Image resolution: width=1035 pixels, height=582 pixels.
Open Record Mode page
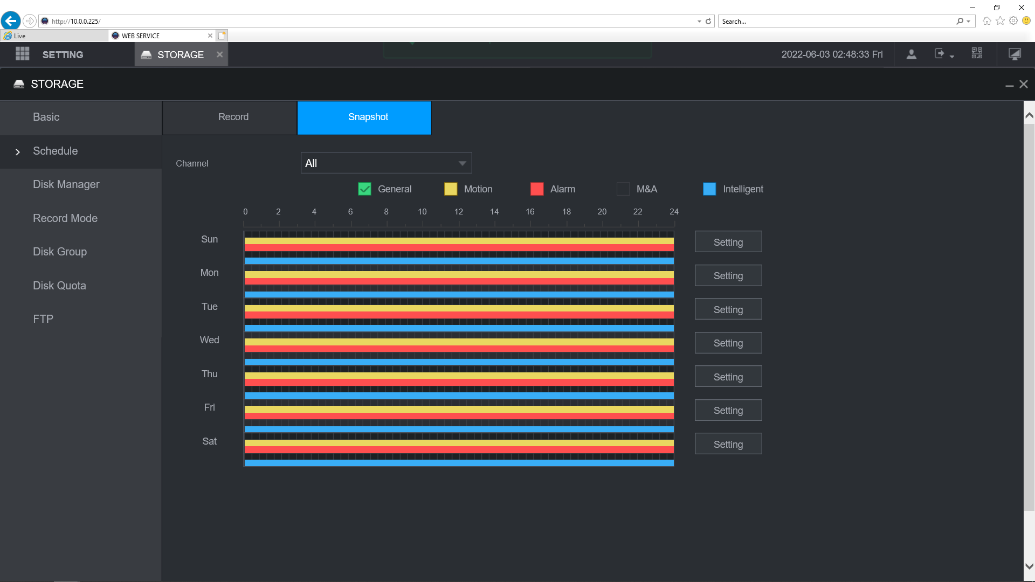tap(81, 218)
